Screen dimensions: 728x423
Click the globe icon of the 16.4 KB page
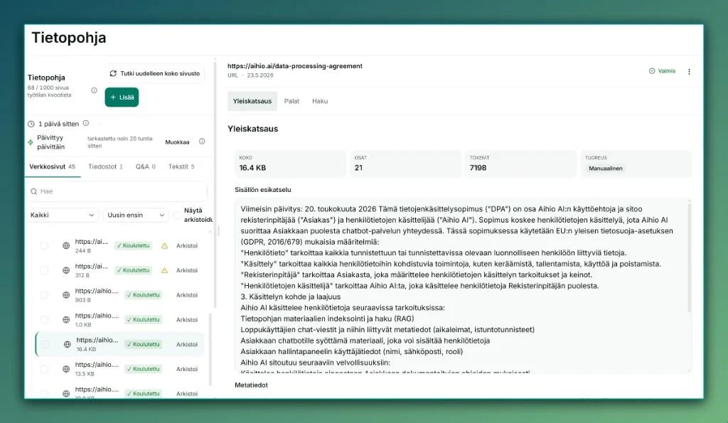68,344
